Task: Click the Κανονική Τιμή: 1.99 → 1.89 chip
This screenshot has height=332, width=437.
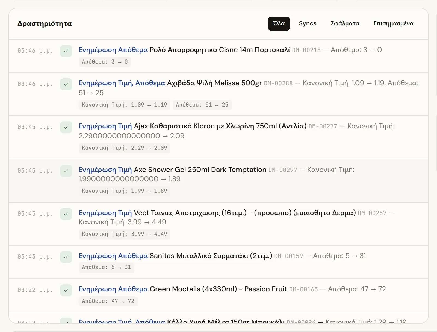Action: 125,191
